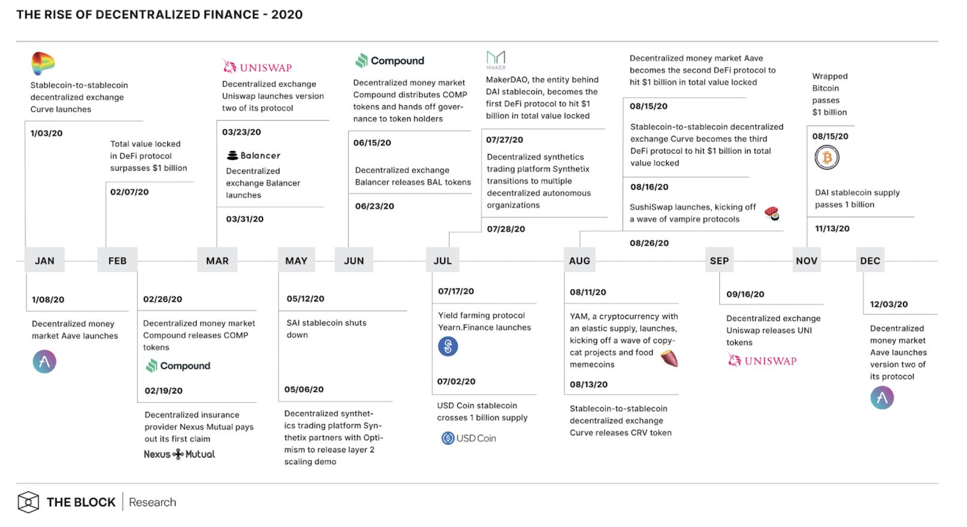Screen dimensions: 967x527
Task: Click the USD Coin logo
Action: 468,438
